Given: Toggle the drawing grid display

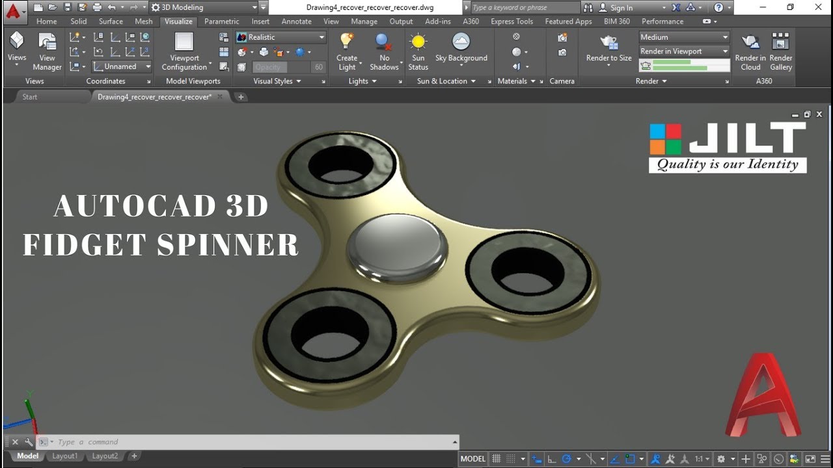Looking at the screenshot, I should pos(497,459).
